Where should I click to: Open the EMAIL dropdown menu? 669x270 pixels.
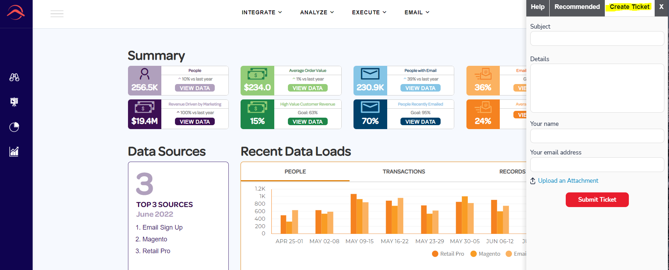point(417,12)
